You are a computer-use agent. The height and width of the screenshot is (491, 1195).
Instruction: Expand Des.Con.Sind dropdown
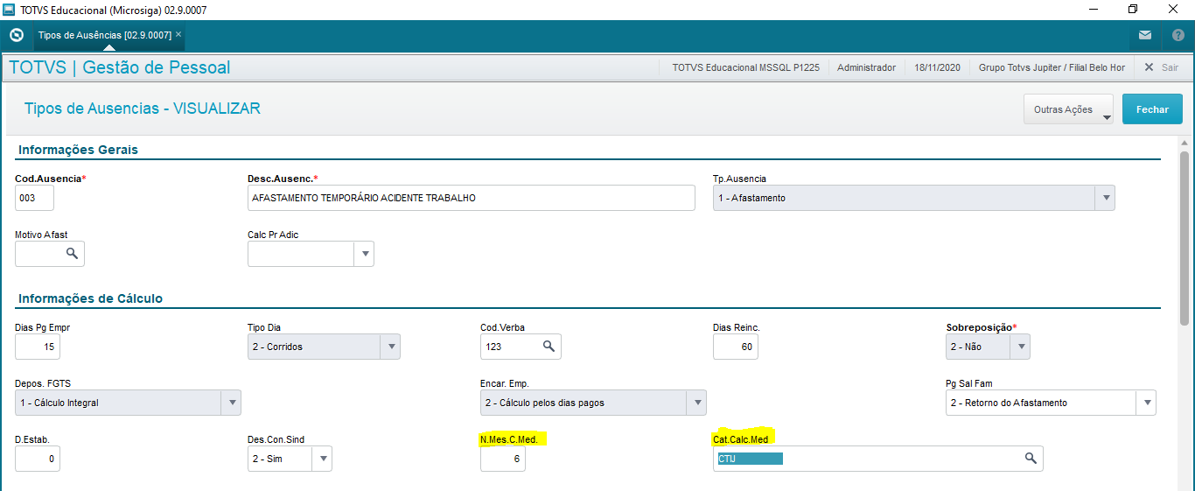tap(322, 459)
